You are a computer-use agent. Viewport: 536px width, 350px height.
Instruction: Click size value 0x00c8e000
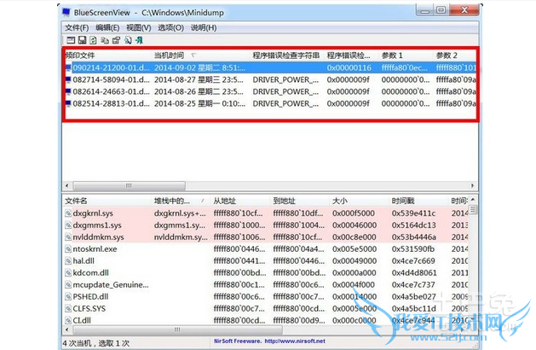click(x=354, y=237)
